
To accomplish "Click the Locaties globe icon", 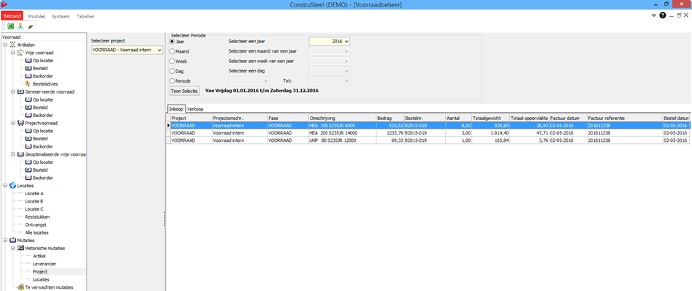I will 13,186.
